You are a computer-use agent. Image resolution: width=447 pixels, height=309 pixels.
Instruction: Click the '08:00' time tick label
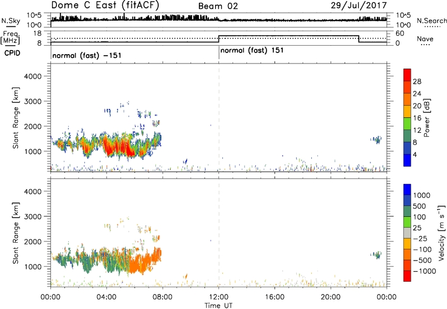[163, 297]
